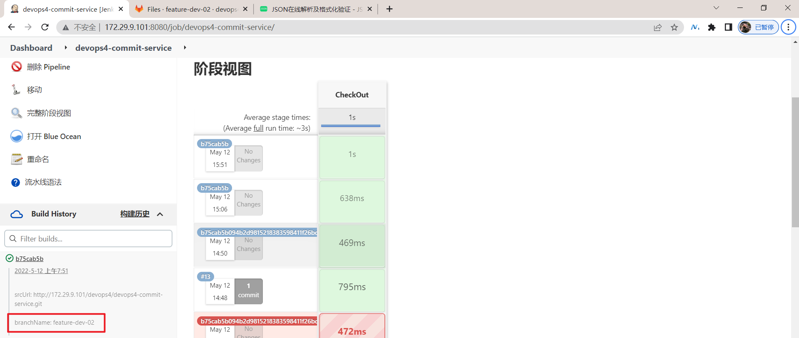Screen dimensions: 799x338
Task: Click the Rename notepad icon
Action: tap(17, 159)
